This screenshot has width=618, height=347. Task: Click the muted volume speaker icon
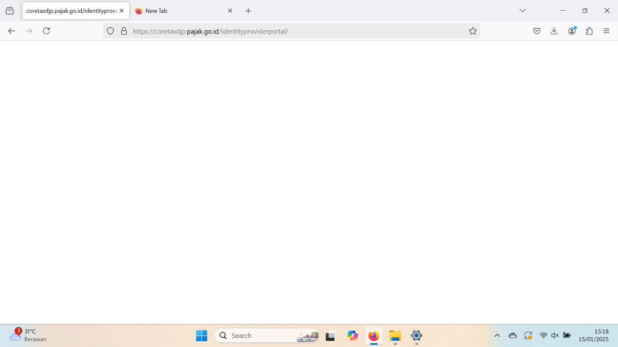(x=555, y=336)
